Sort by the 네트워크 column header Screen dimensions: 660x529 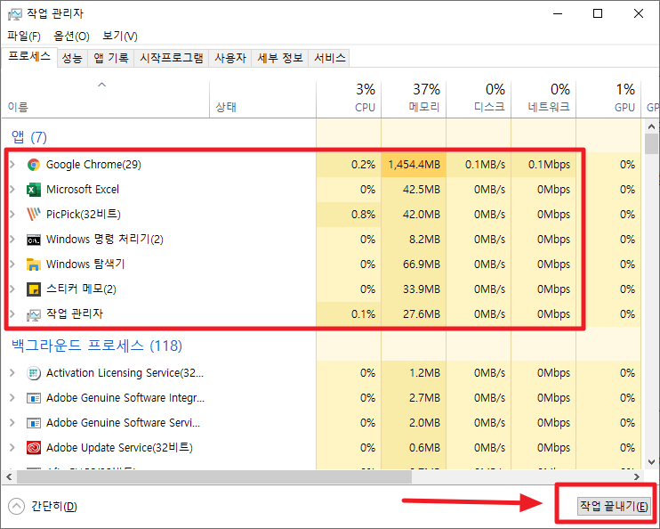[543, 99]
